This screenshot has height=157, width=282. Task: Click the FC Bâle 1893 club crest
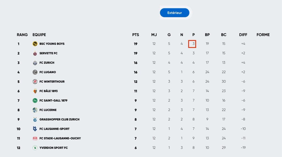[35, 91]
